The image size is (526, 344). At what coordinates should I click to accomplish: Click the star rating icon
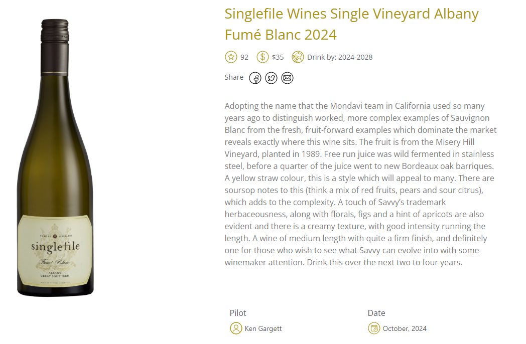coord(231,57)
